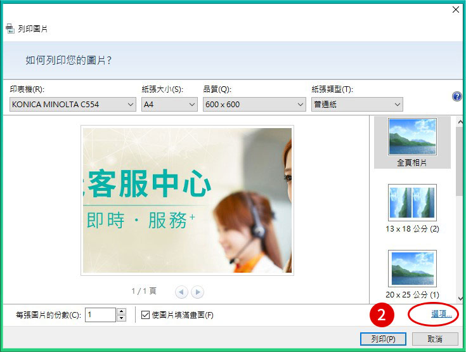Open the printer dropdown showing KONICA MINOLTA C554
The image size is (466, 352).
[73, 105]
